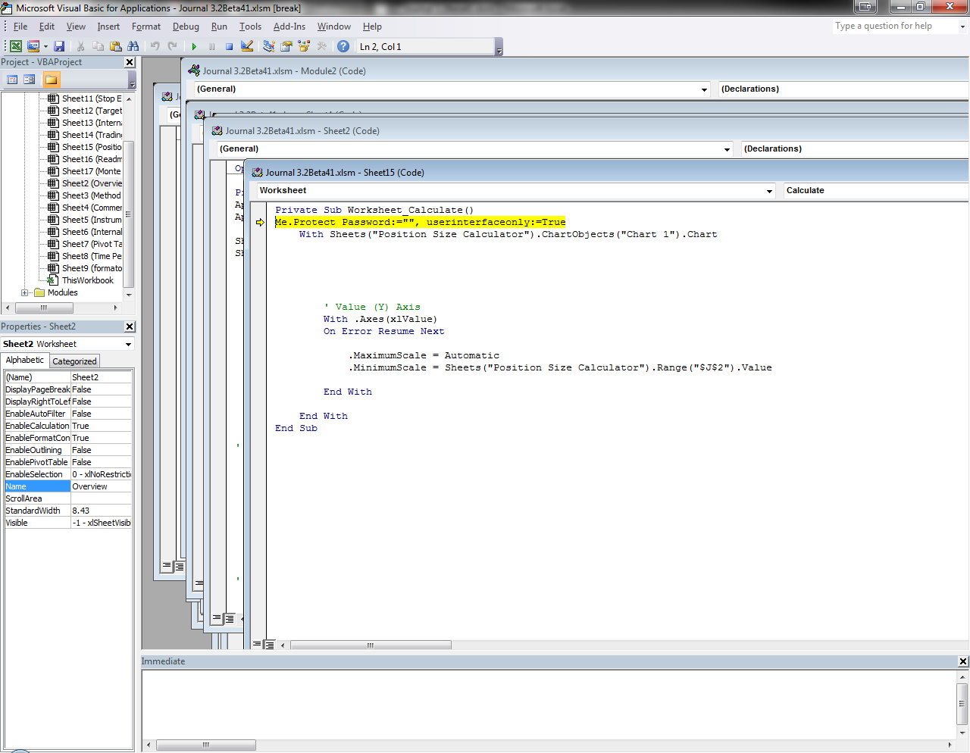
Task: Save the workbook with the floppy icon
Action: [x=59, y=46]
